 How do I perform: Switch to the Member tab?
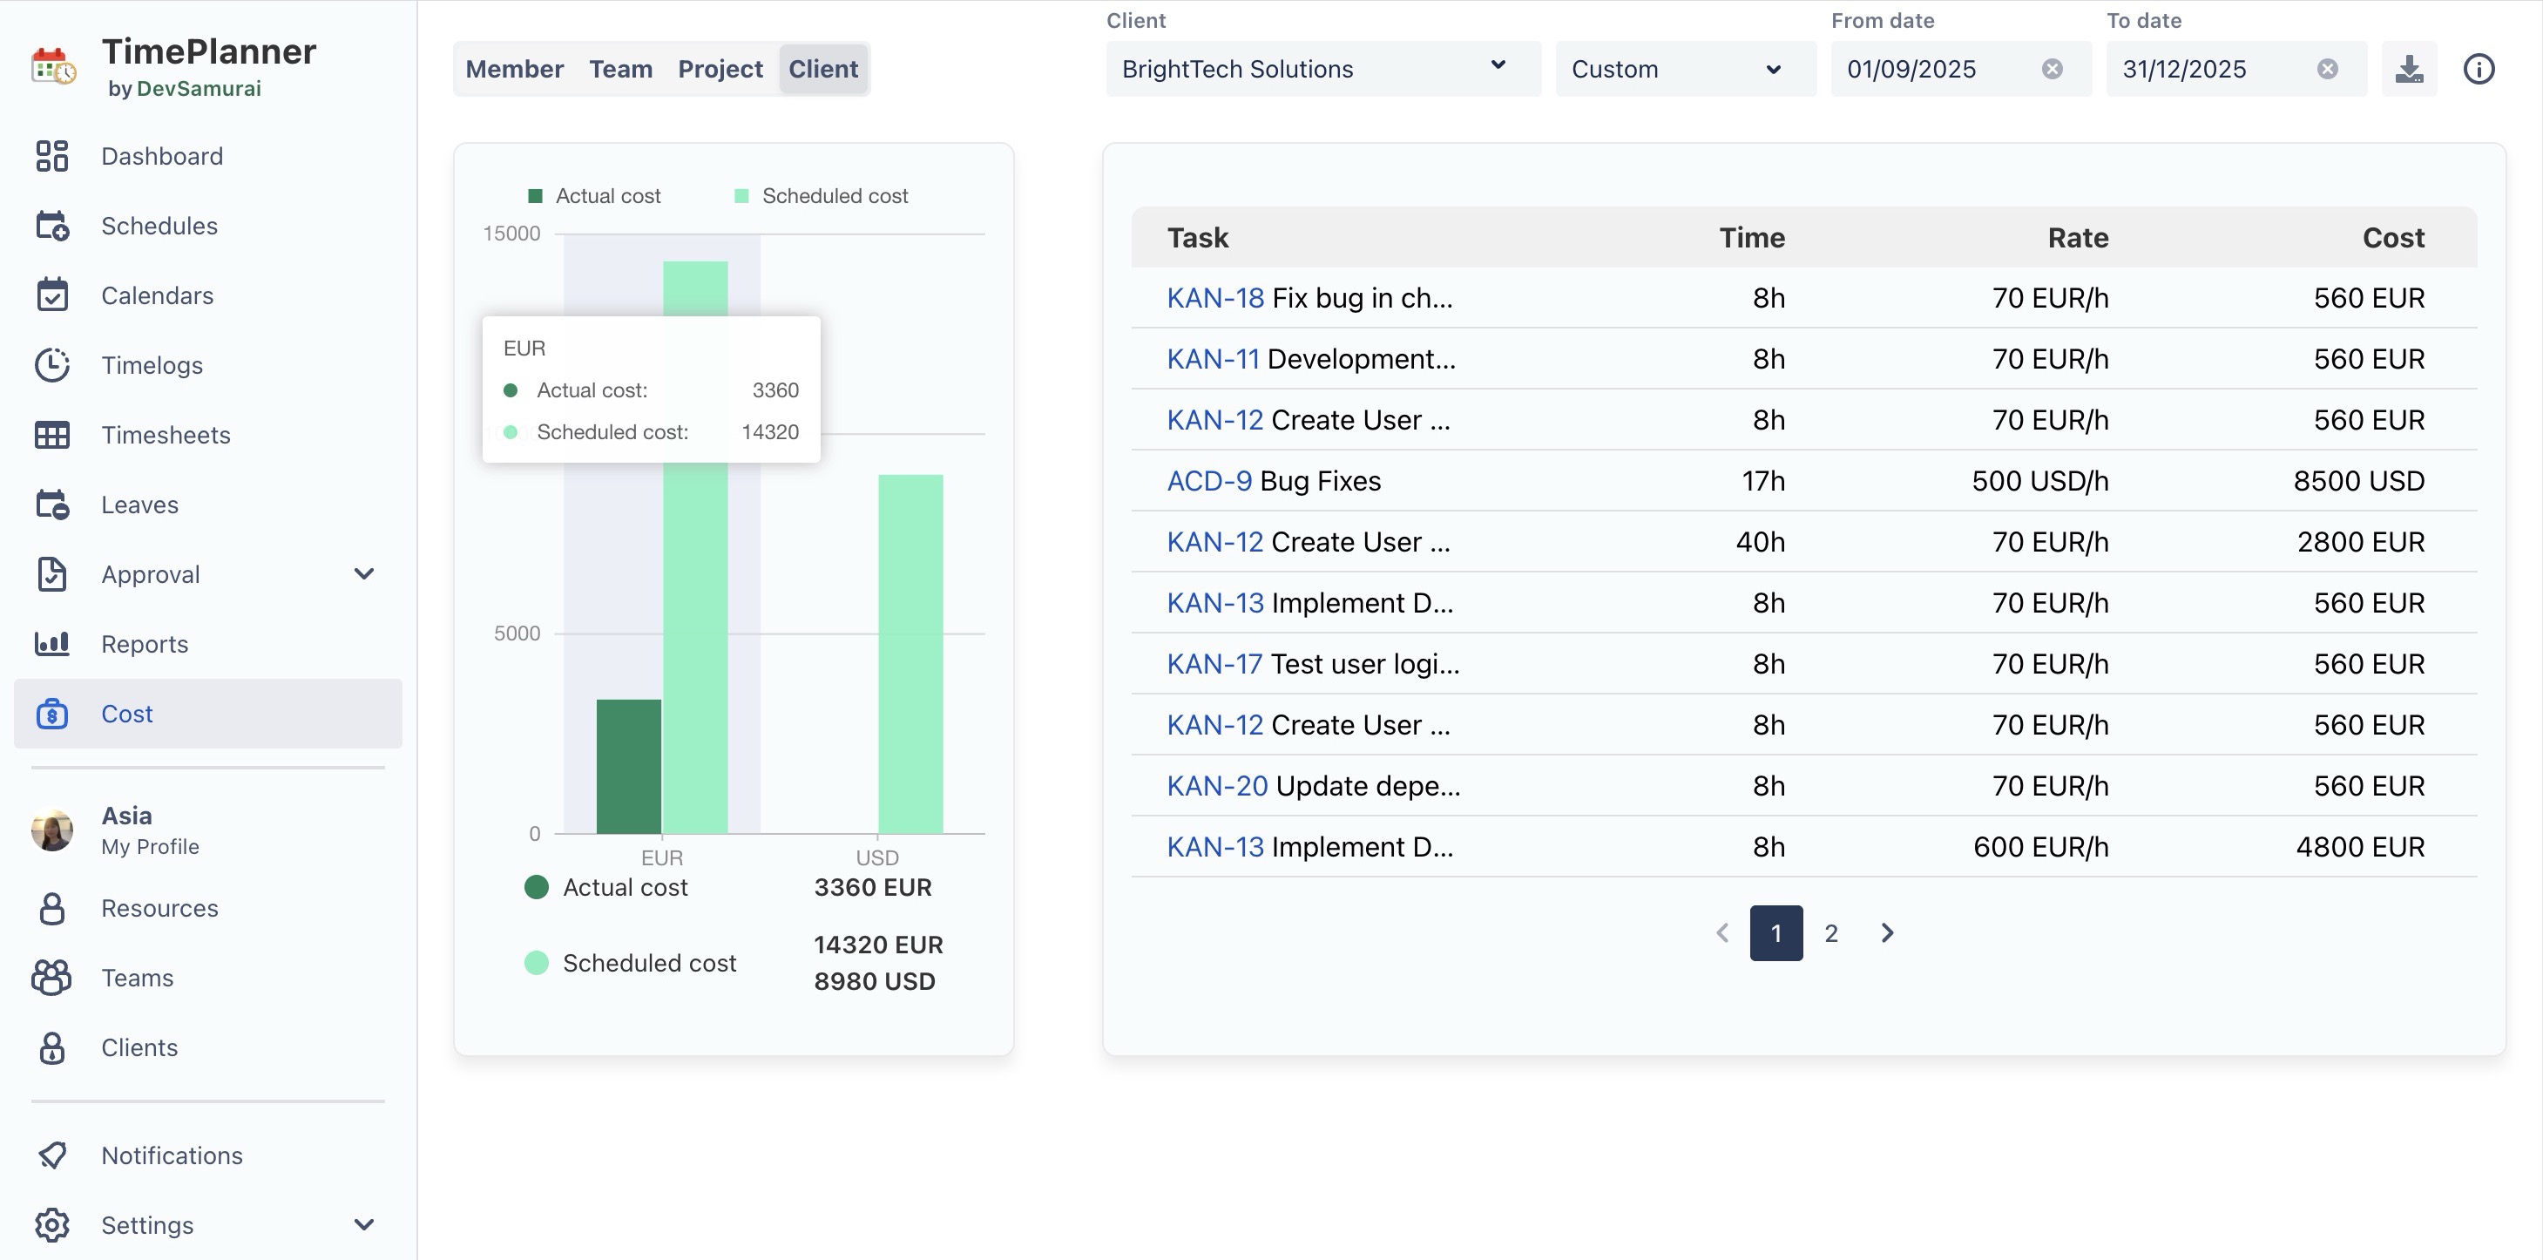pyautogui.click(x=514, y=69)
